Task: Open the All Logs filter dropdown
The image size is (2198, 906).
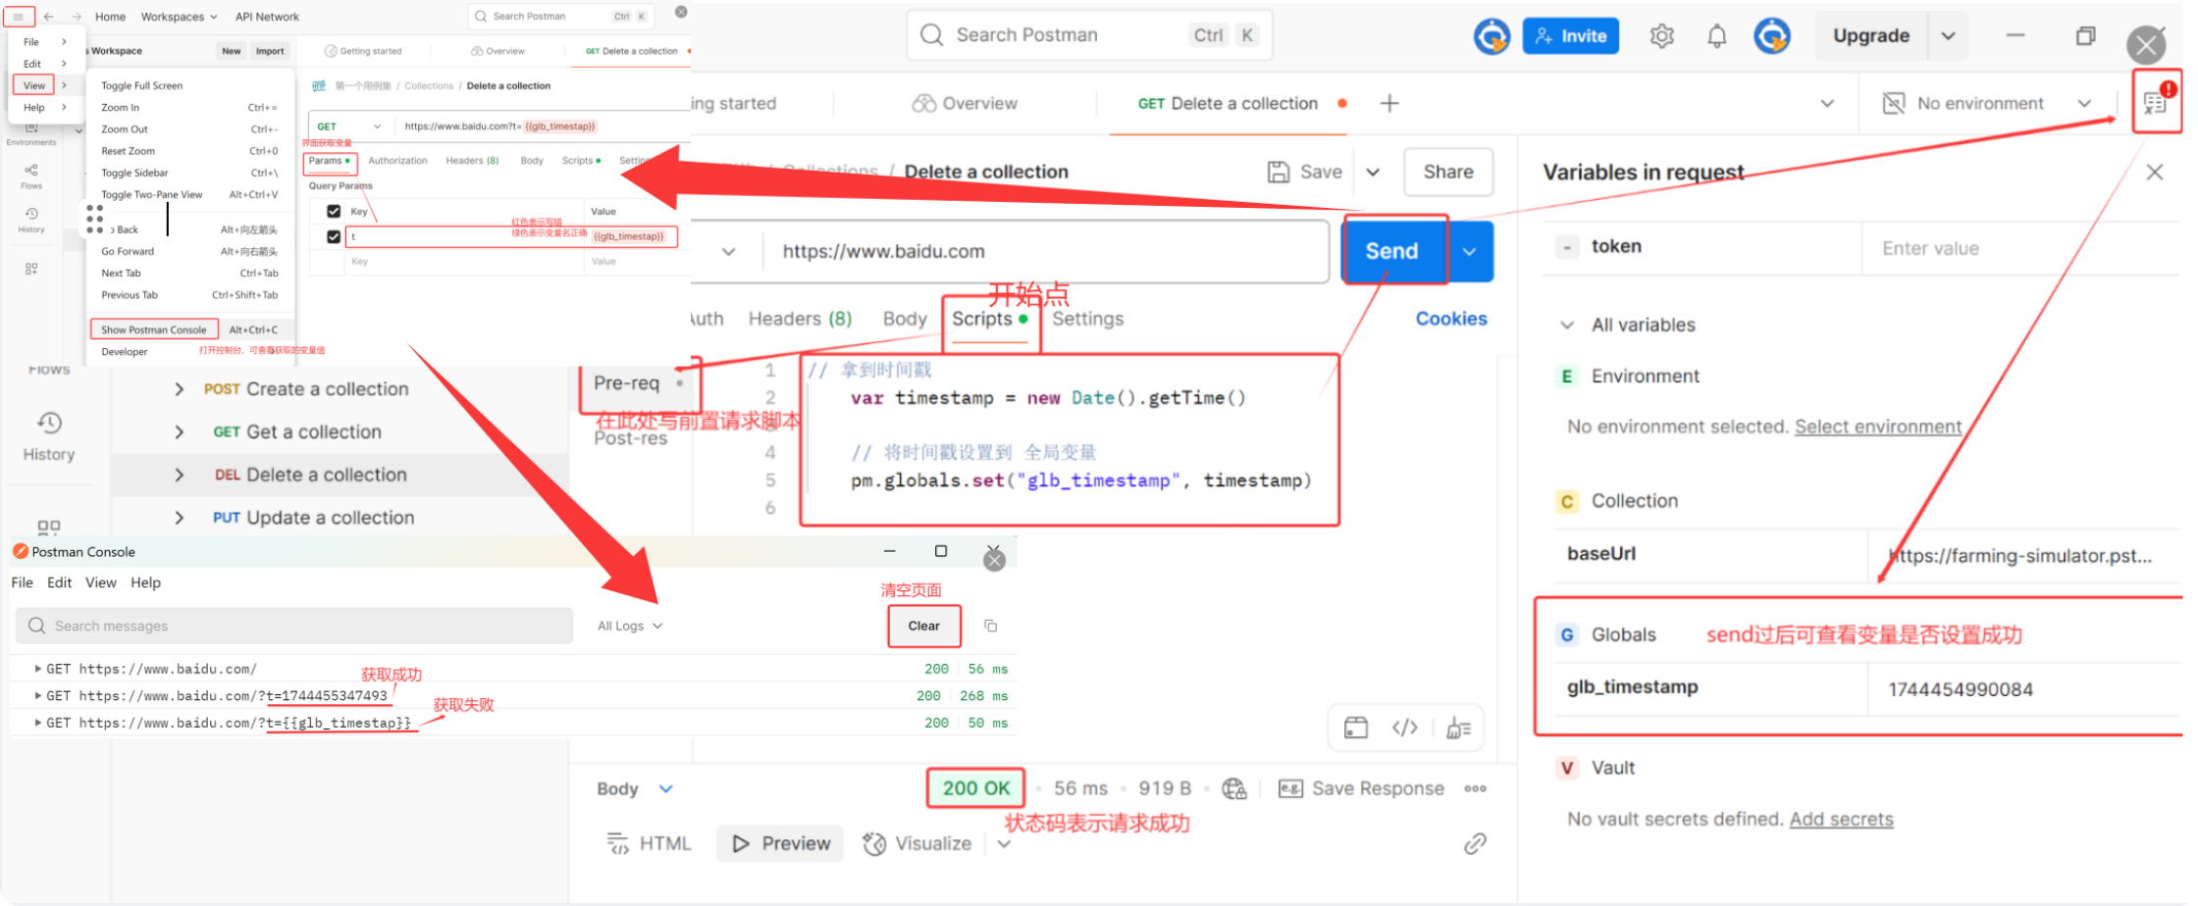Action: point(630,626)
